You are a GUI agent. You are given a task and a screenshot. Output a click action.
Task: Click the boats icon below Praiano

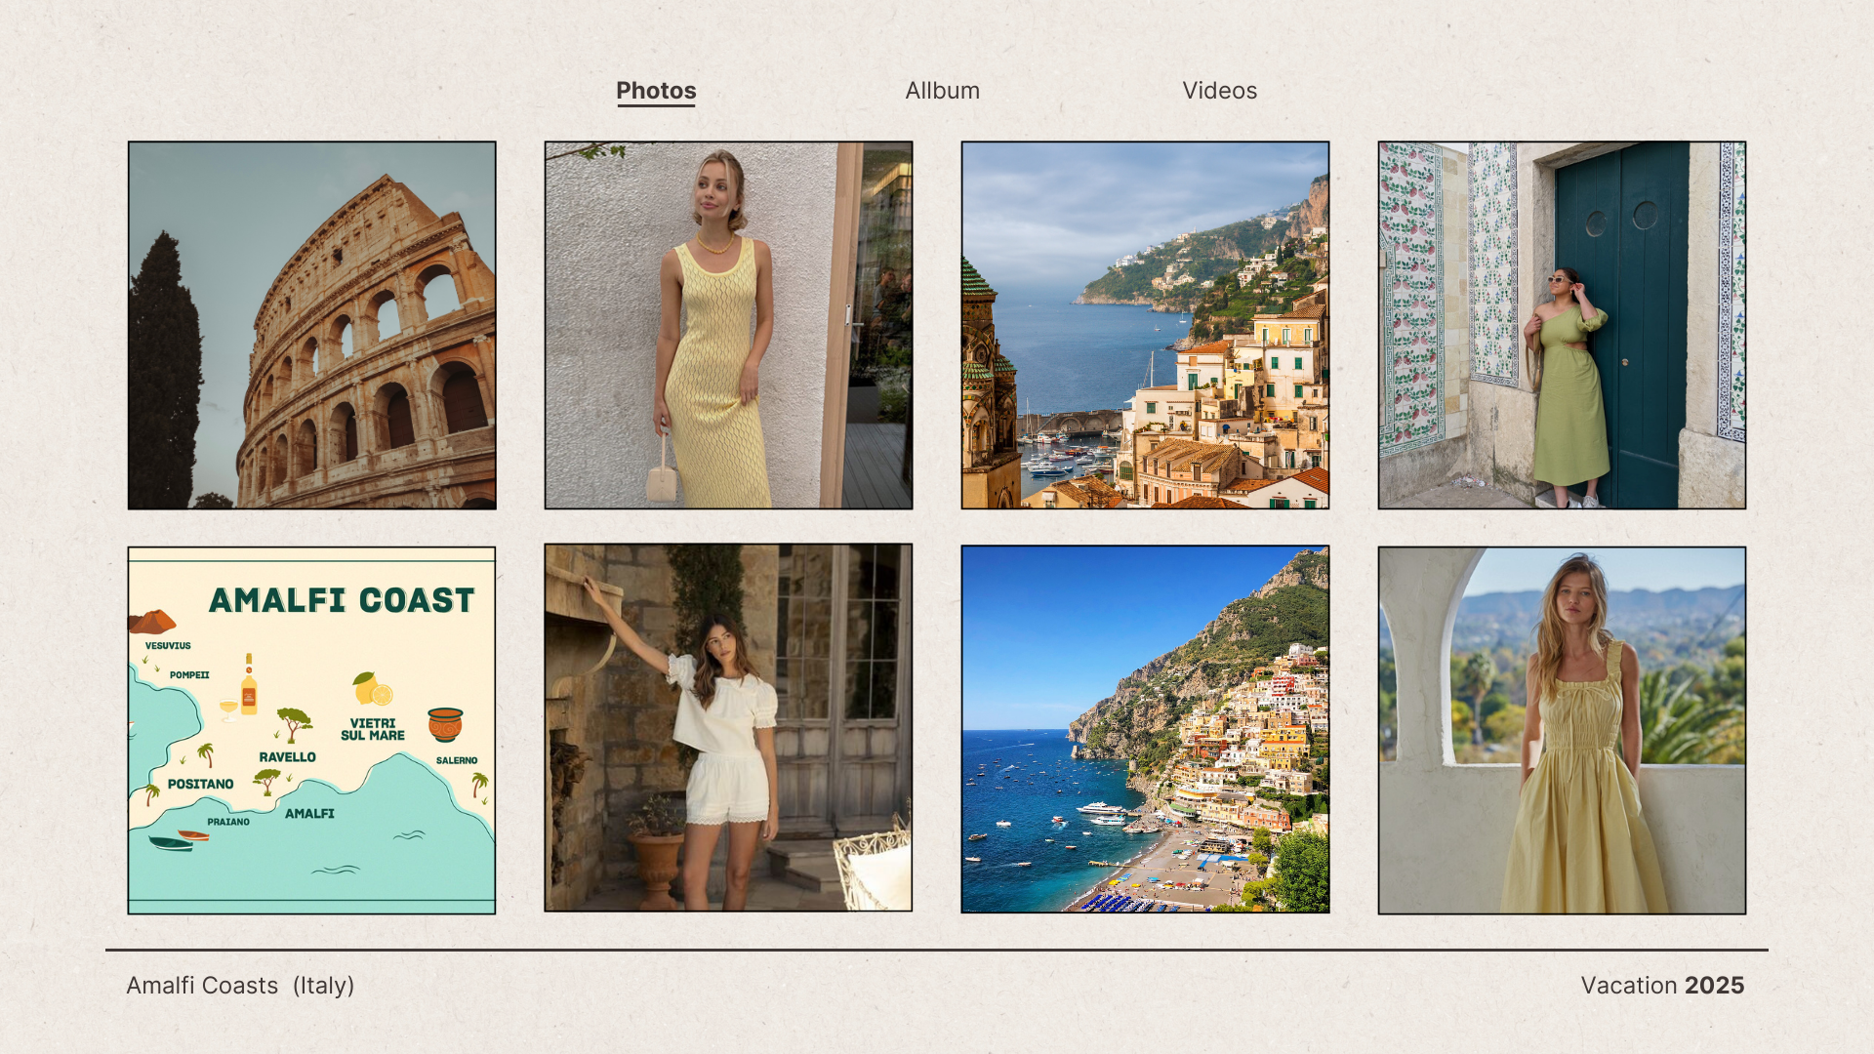click(178, 840)
